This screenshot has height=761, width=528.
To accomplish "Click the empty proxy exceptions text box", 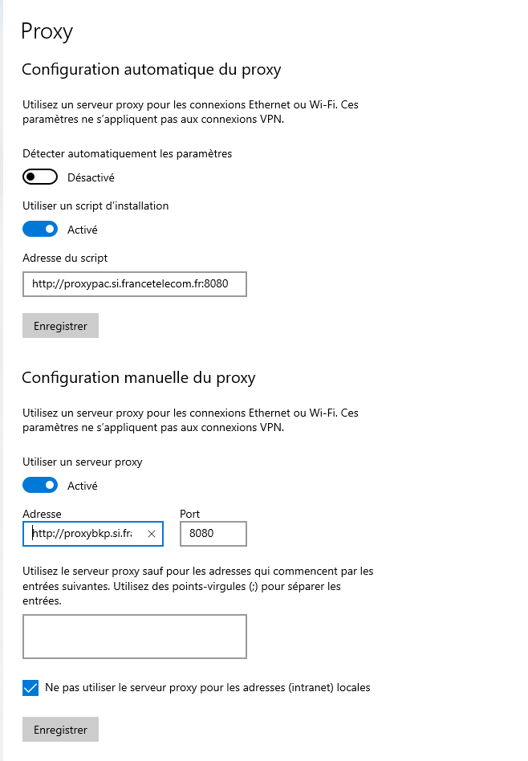I will tap(134, 637).
